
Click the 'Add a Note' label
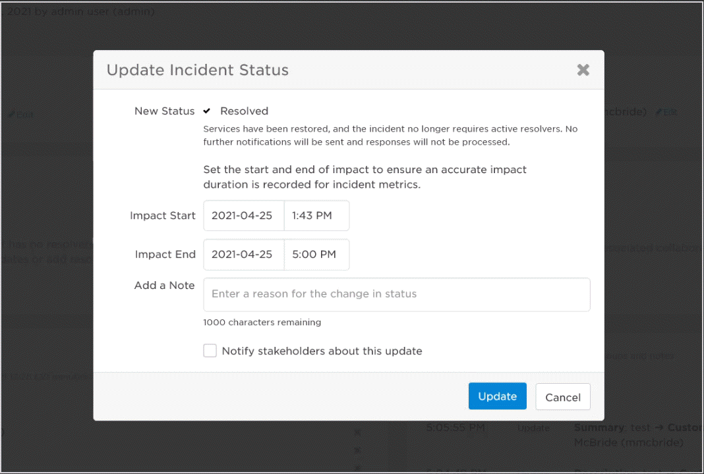click(164, 285)
